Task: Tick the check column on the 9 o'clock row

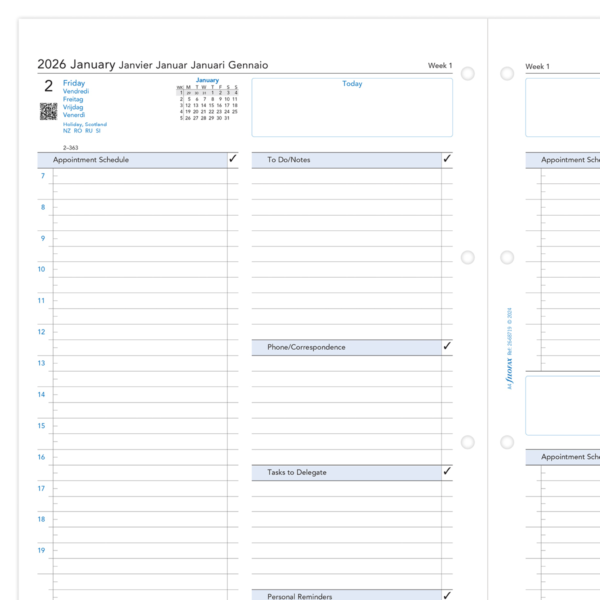Action: coord(232,238)
